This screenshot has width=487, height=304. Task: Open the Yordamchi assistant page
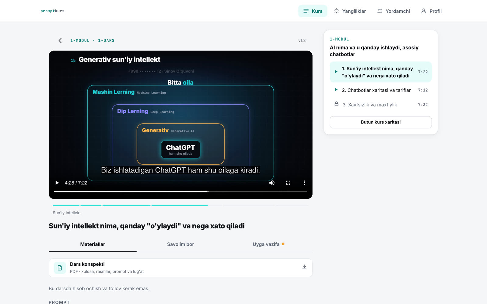(x=394, y=11)
